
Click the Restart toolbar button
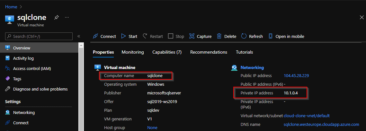click(153, 36)
